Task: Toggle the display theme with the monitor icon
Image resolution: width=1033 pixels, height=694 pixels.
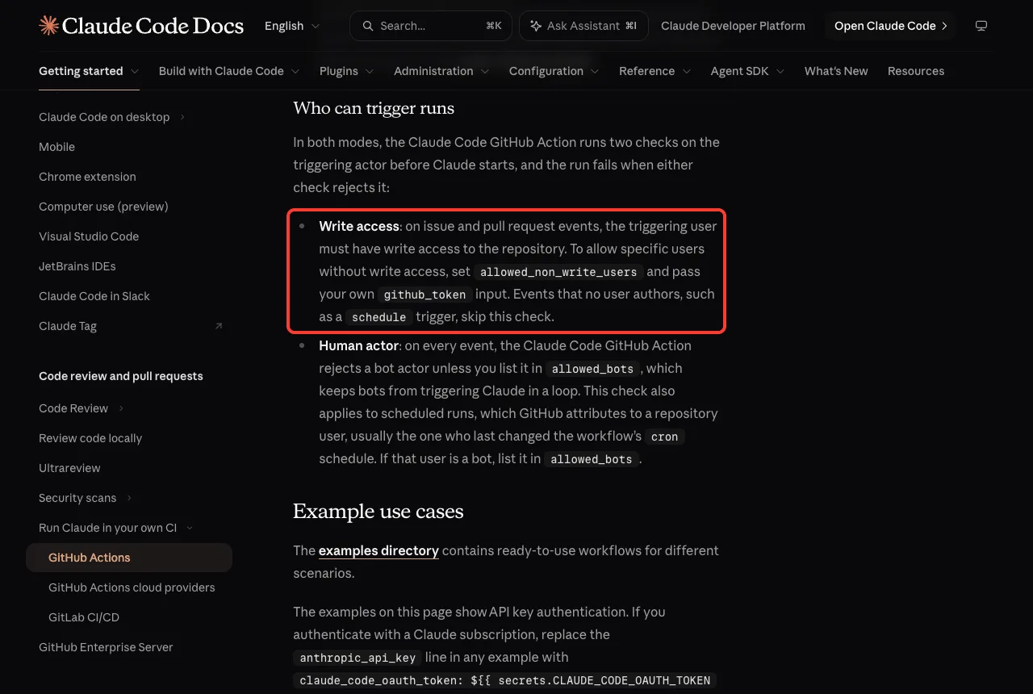Action: 981,26
